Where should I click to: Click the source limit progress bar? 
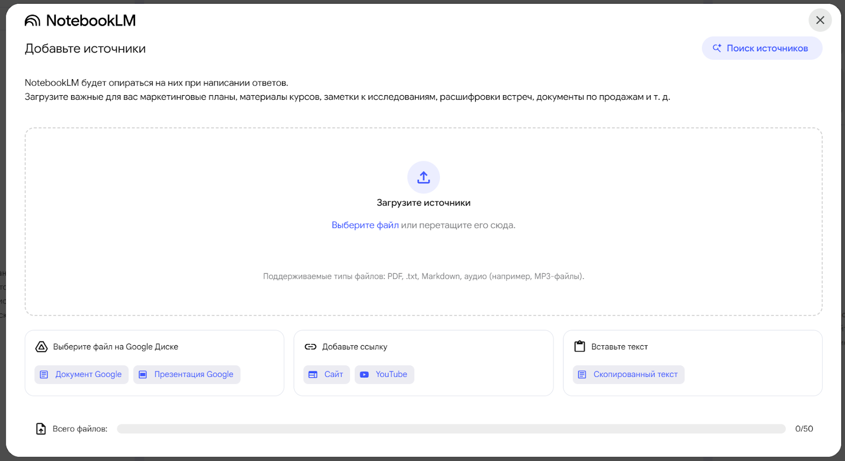coord(451,429)
